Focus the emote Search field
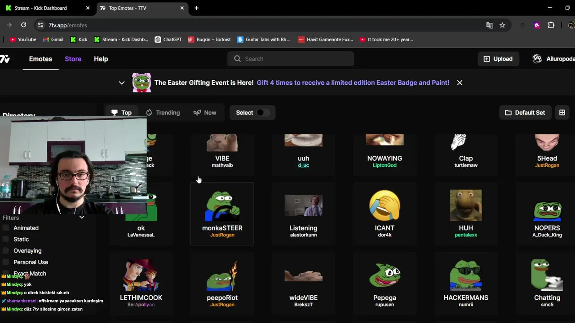Viewport: 575px width, 323px height. tap(291, 59)
